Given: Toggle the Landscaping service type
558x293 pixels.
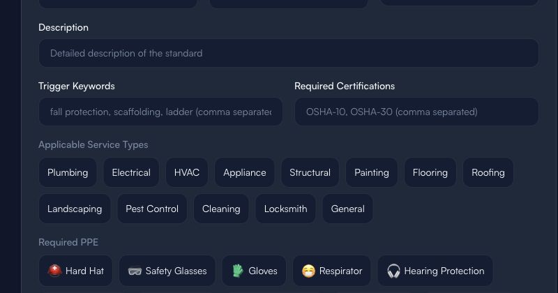Looking at the screenshot, I should pos(75,209).
